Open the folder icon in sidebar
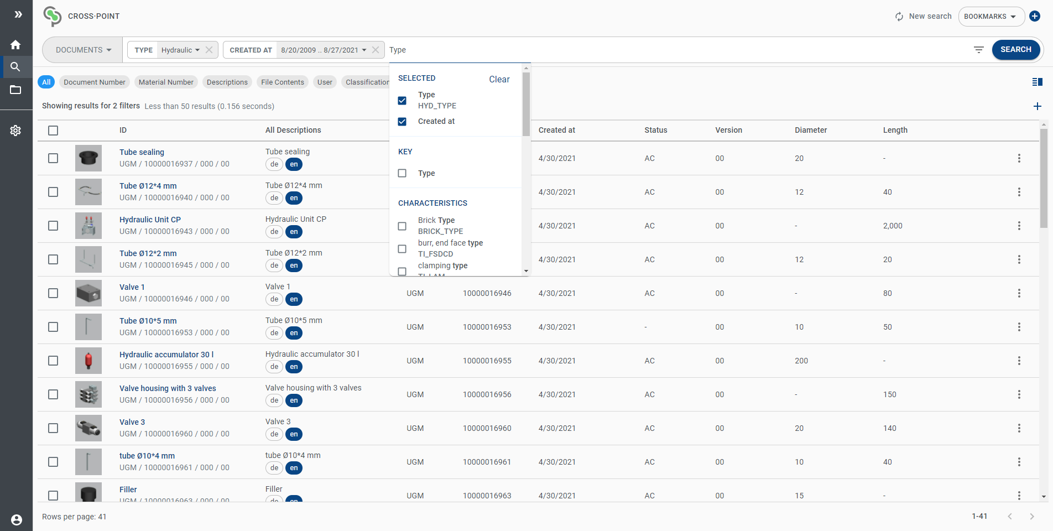This screenshot has width=1053, height=531. pyautogui.click(x=15, y=90)
